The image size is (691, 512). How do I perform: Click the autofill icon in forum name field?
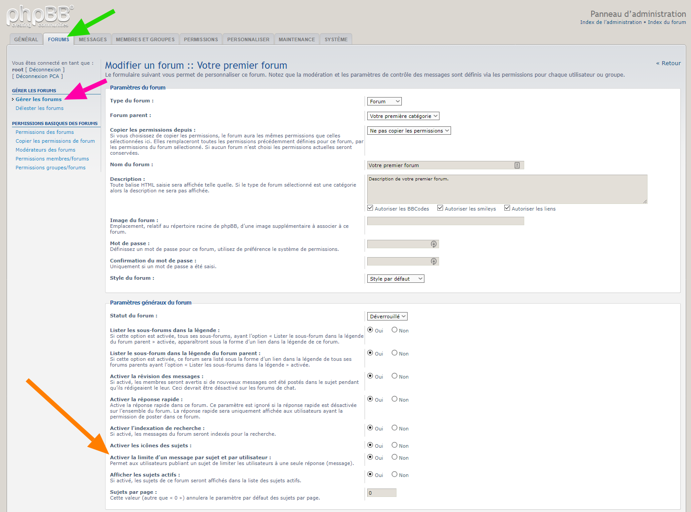pyautogui.click(x=517, y=165)
